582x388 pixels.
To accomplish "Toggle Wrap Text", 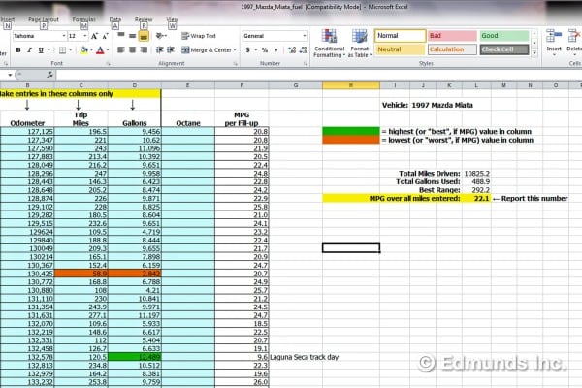I will click(199, 36).
